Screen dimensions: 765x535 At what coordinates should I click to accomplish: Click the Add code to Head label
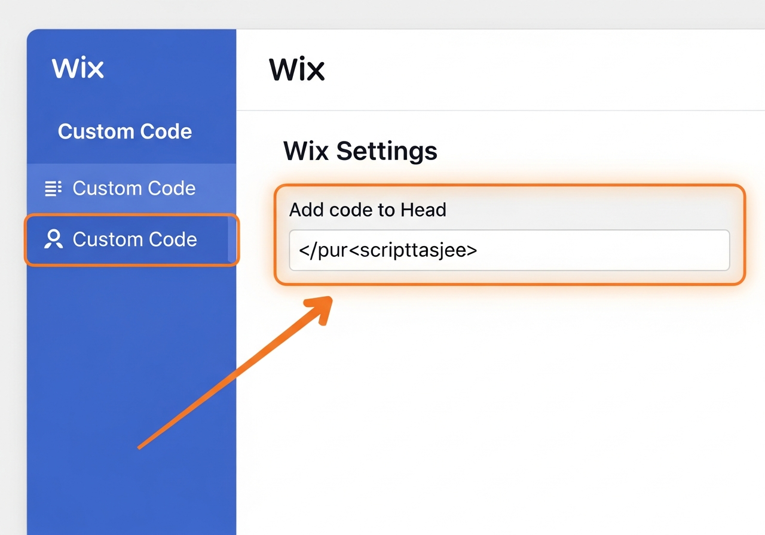pos(368,210)
